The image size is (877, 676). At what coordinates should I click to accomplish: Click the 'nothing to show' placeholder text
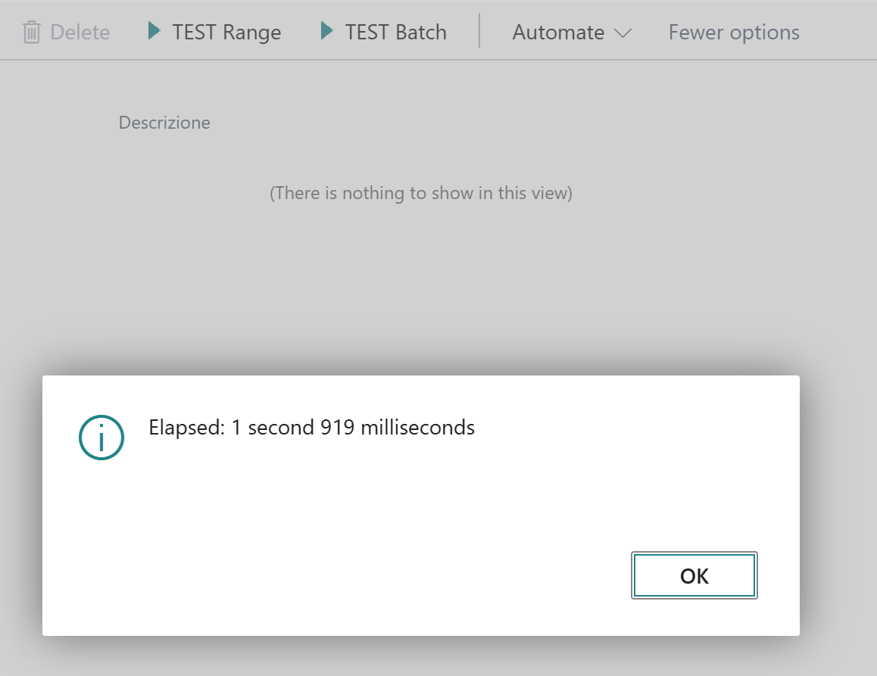click(420, 193)
